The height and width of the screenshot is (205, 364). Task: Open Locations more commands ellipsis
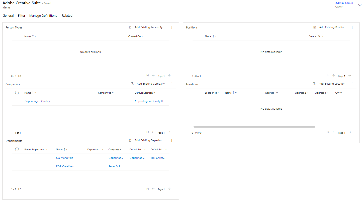tap(352, 84)
